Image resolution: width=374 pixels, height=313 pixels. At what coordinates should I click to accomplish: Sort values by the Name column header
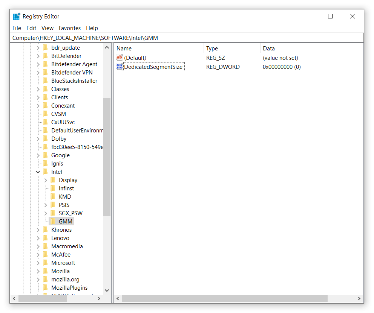pyautogui.click(x=124, y=48)
